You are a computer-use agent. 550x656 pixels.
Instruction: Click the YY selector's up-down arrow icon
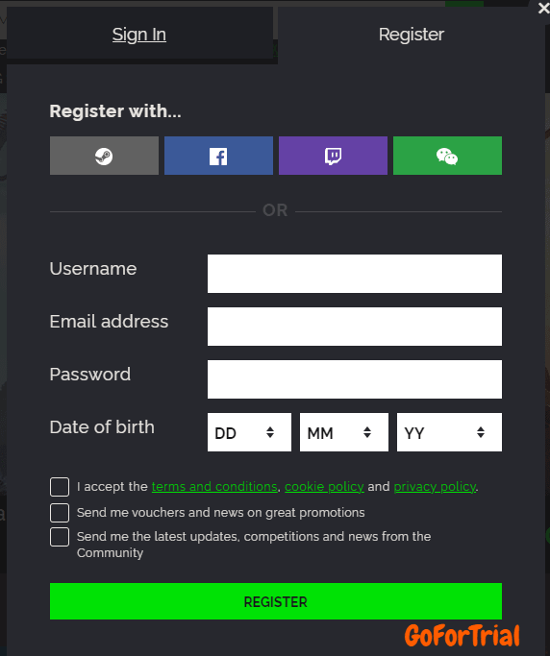(481, 432)
